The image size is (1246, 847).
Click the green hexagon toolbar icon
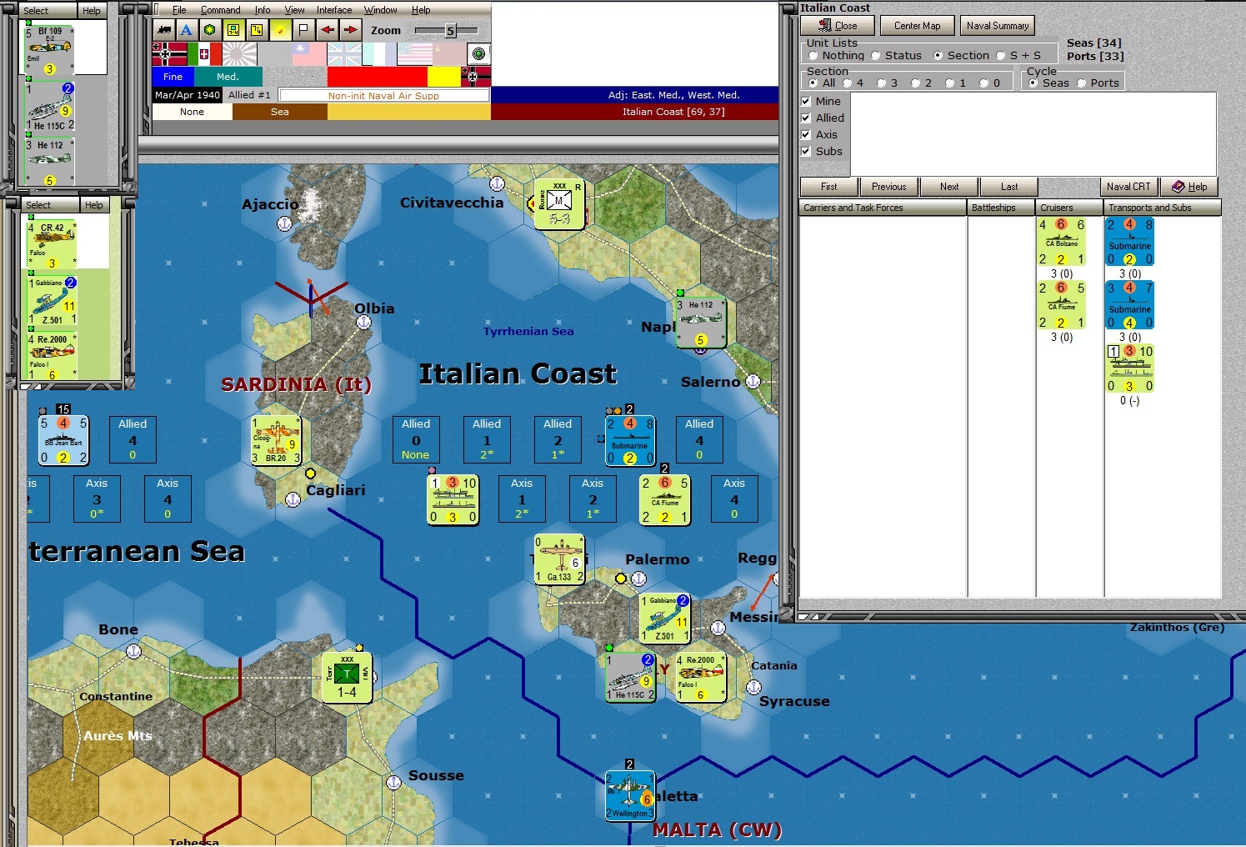tap(210, 30)
